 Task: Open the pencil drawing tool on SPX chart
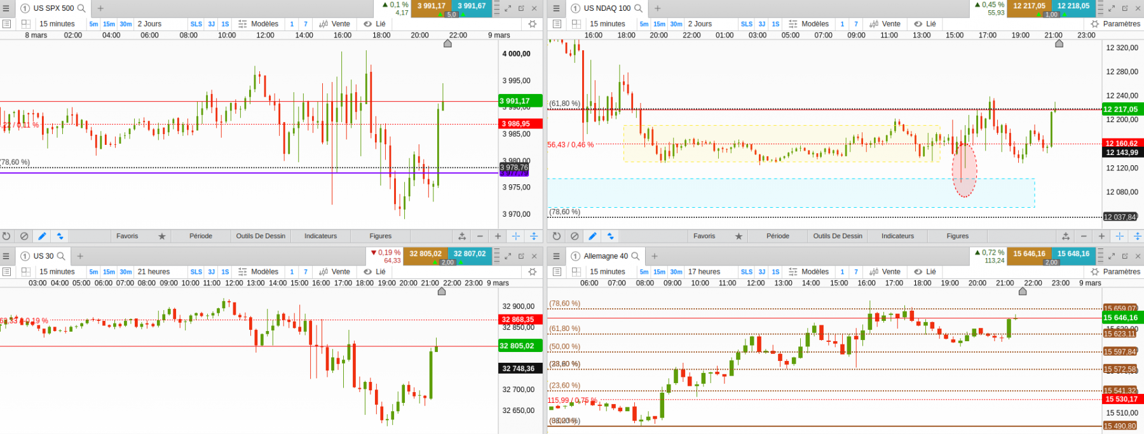42,236
